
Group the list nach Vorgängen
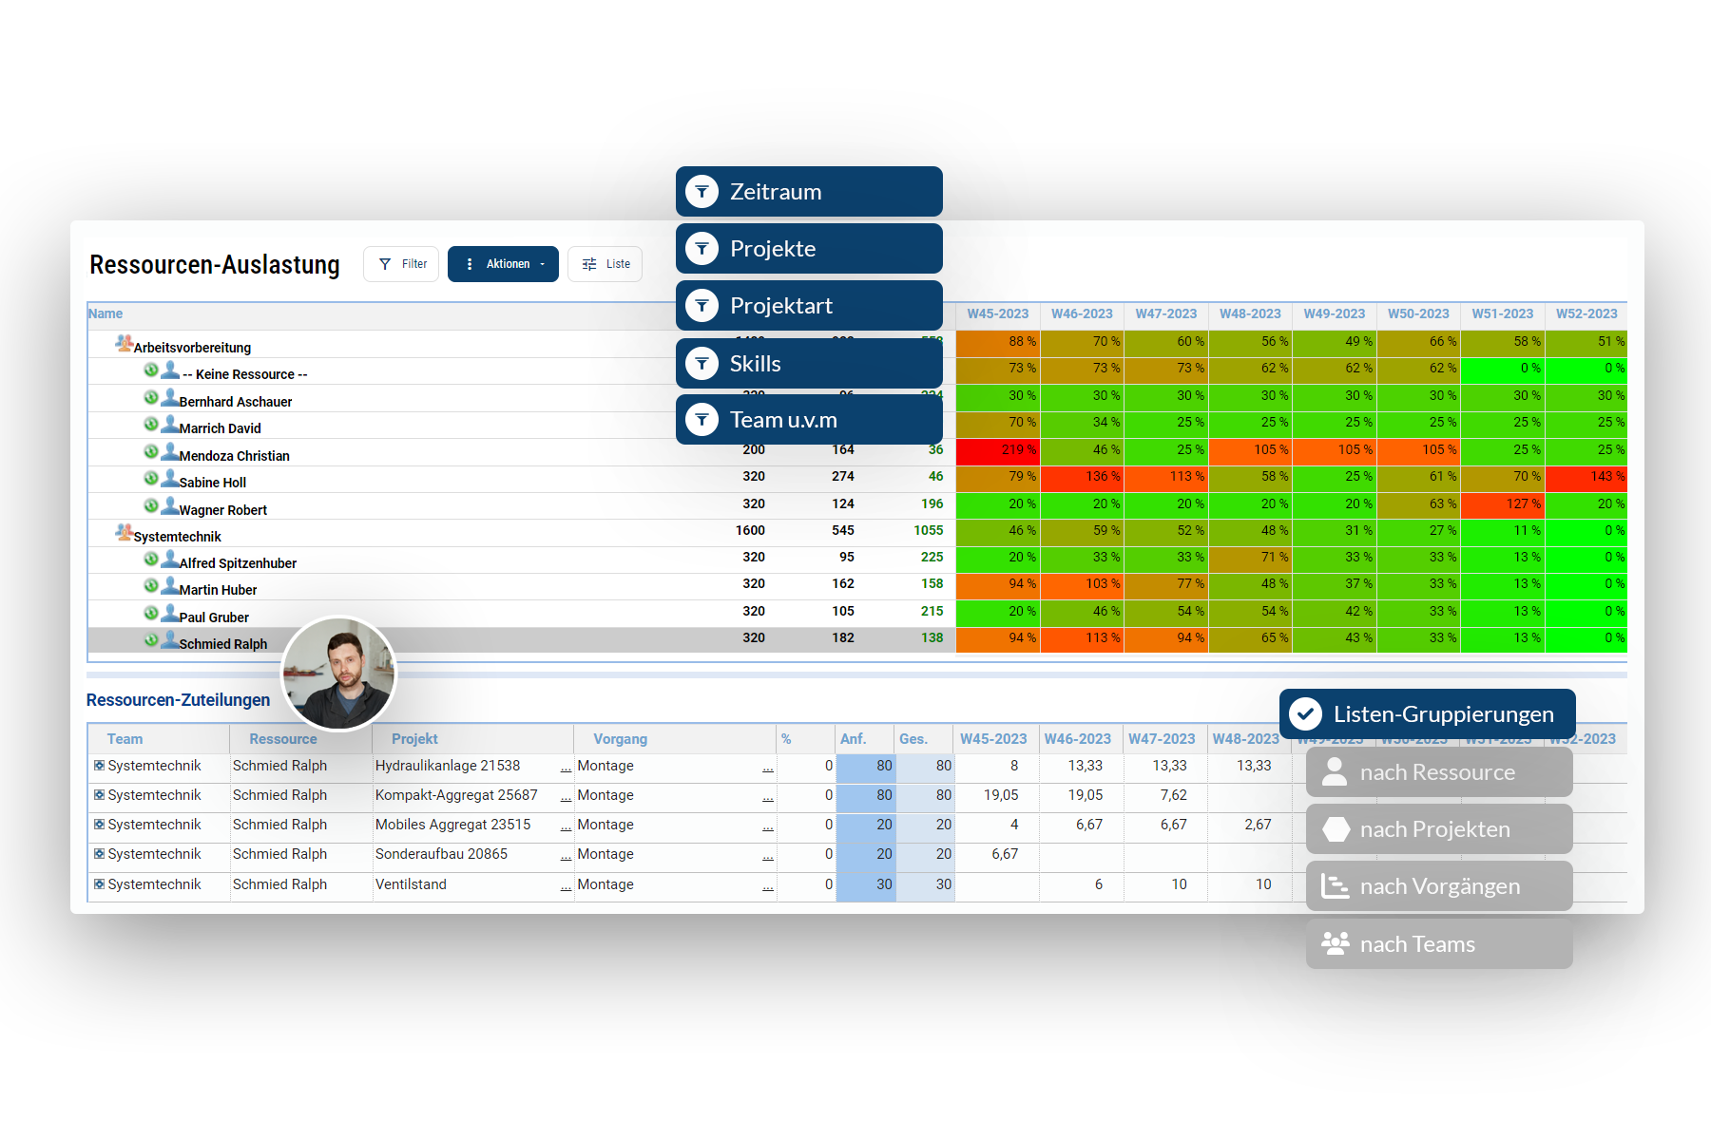(x=1439, y=886)
